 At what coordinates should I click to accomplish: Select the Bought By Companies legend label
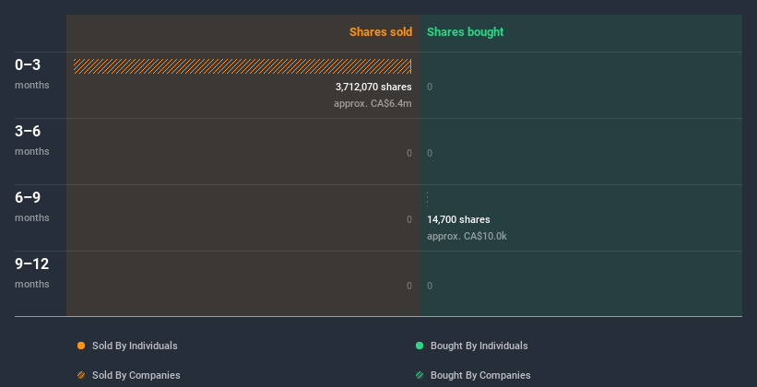[480, 375]
